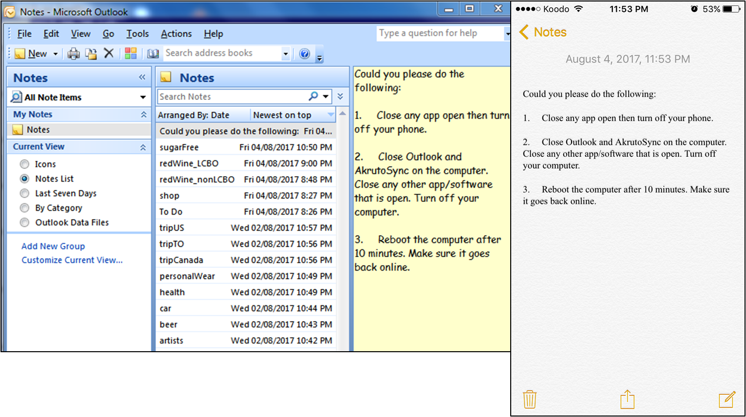Screen dimensions: 746x417
Task: Click the Print icon in toolbar
Action: pos(74,54)
